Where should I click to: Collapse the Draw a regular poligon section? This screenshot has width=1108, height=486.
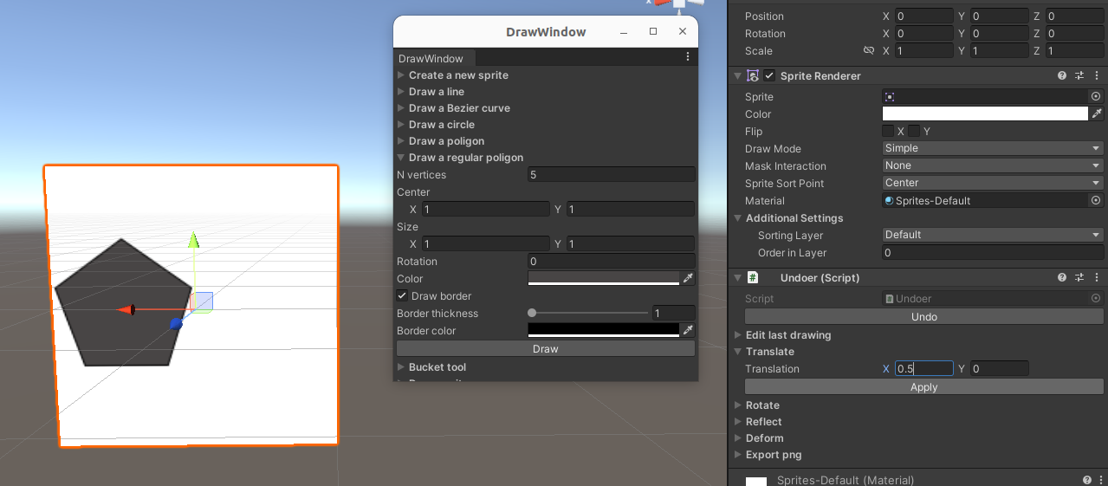pyautogui.click(x=402, y=158)
